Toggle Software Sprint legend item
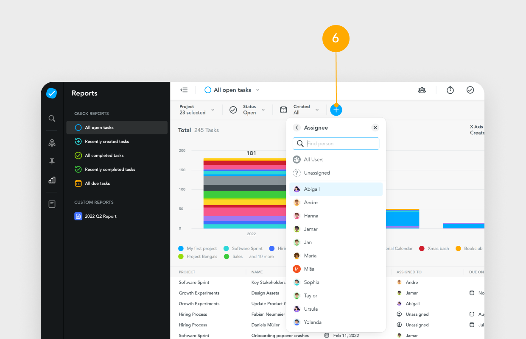 (243, 248)
